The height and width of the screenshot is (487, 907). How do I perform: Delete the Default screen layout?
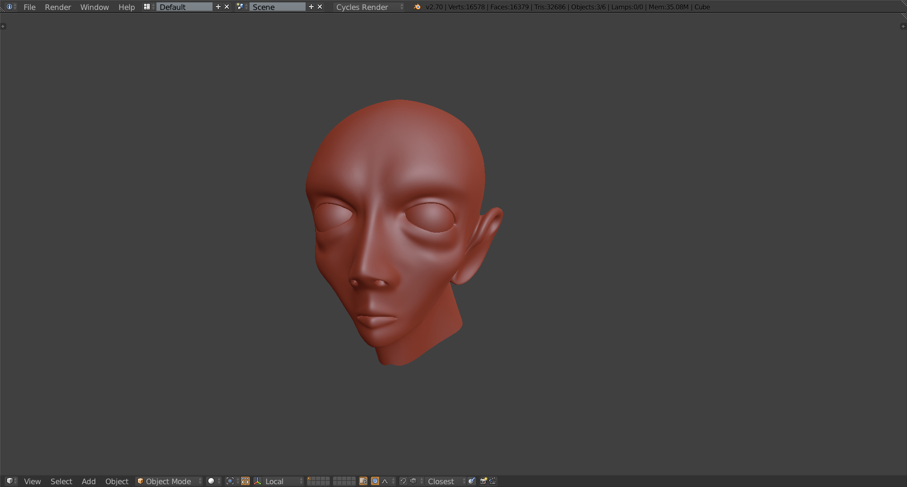pyautogui.click(x=227, y=7)
